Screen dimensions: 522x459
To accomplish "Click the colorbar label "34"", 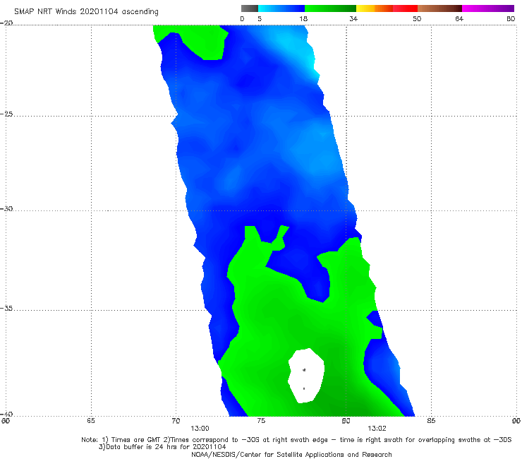I will coord(353,18).
